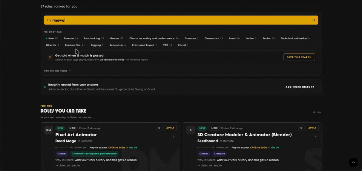
Task: Click Character acting tag on Dead Mage card
Action: tap(94, 153)
